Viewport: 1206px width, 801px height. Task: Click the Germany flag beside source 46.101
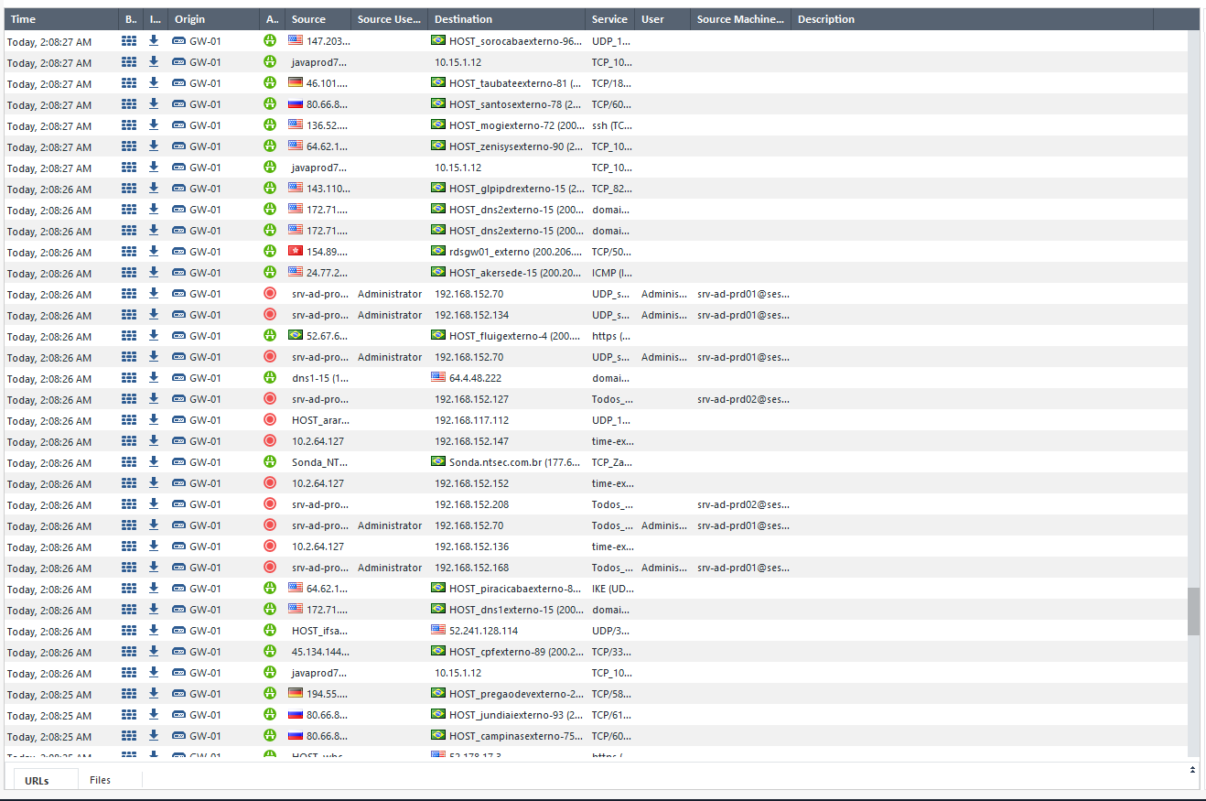point(295,81)
